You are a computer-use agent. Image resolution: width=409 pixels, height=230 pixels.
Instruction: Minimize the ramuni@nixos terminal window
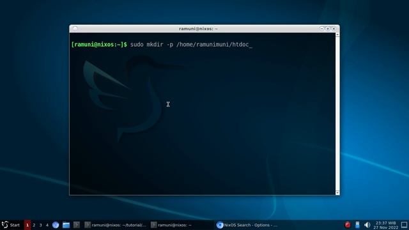[322, 28]
